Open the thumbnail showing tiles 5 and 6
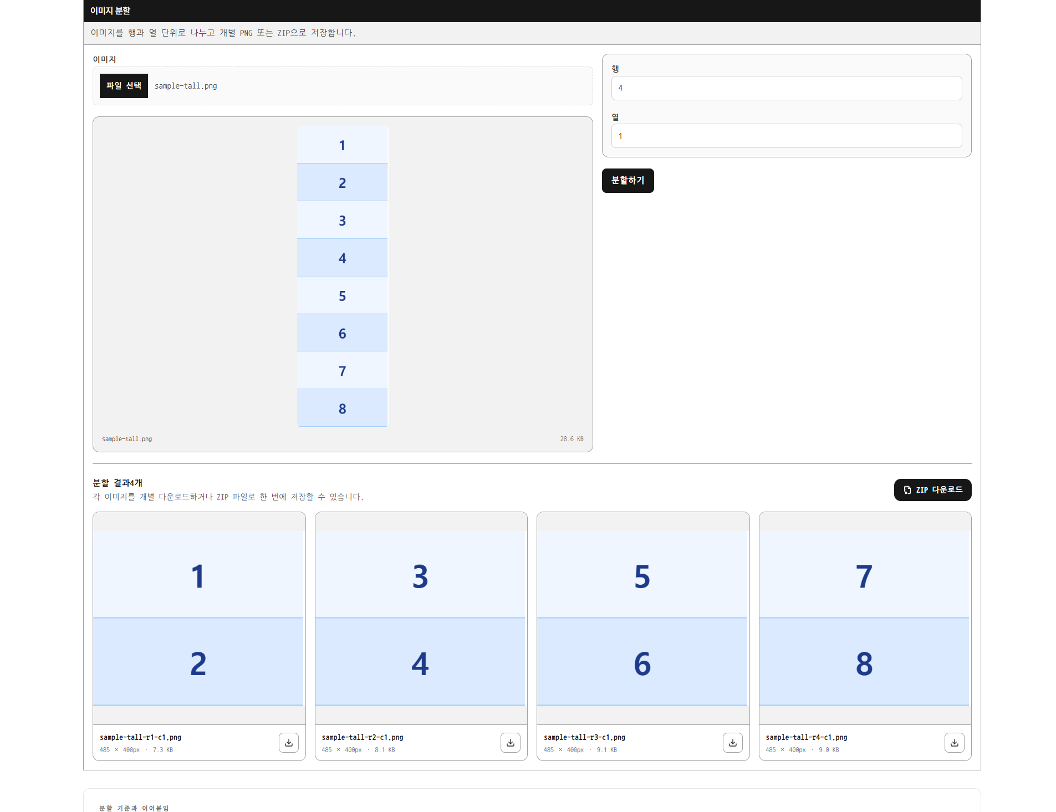The width and height of the screenshot is (1056, 812). (642, 618)
